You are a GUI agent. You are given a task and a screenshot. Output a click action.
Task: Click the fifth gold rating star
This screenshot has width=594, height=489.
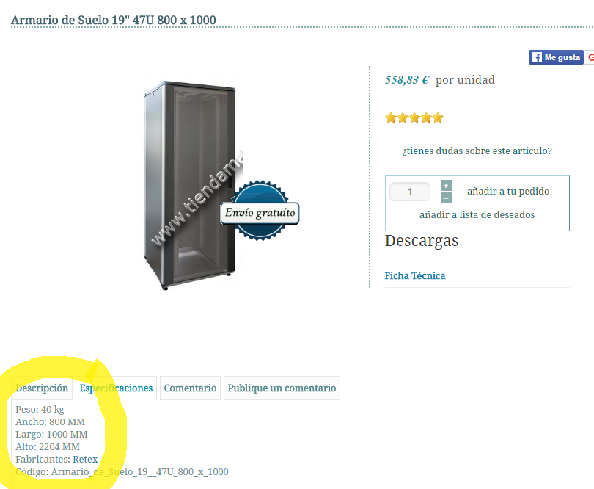click(x=438, y=118)
